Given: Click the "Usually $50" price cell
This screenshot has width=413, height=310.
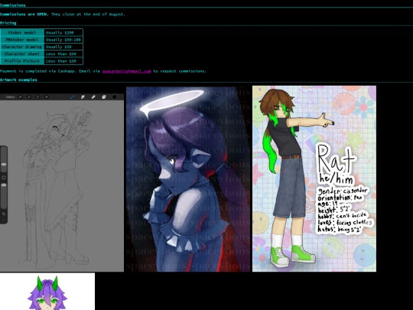Looking at the screenshot, I should [x=63, y=47].
